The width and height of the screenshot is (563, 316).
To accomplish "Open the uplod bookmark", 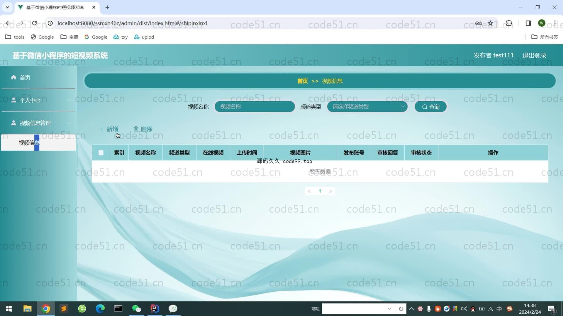I will (x=144, y=37).
